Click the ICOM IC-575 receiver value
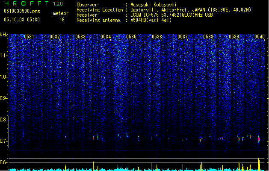This screenshot has height=171, width=269. point(171,15)
